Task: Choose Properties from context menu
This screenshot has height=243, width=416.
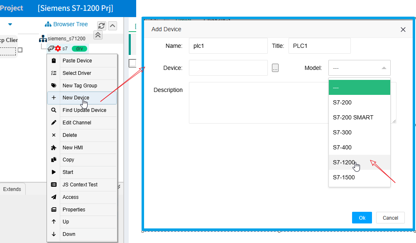Action: tap(82, 209)
